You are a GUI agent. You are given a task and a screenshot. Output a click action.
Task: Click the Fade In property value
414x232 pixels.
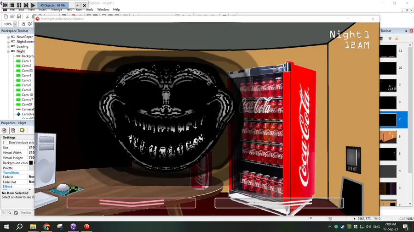pos(31,177)
